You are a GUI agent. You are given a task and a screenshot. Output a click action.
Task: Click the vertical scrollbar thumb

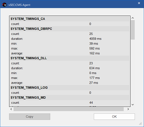133,30
